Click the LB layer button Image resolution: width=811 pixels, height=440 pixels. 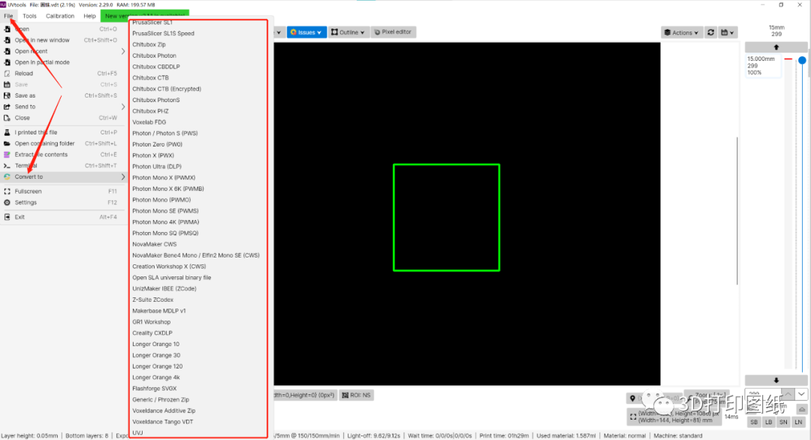769,422
